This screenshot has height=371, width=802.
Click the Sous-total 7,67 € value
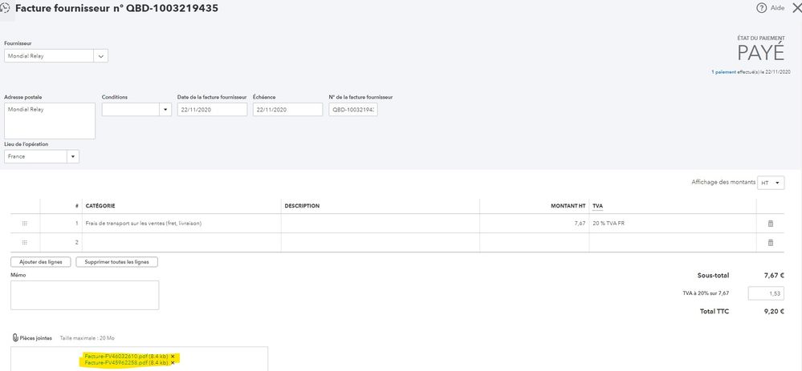point(774,275)
